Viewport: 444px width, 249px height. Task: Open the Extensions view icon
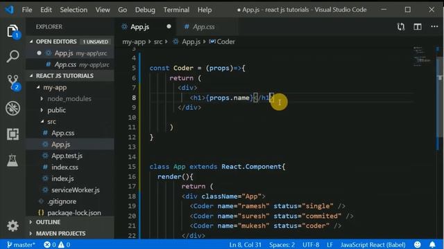pyautogui.click(x=12, y=134)
